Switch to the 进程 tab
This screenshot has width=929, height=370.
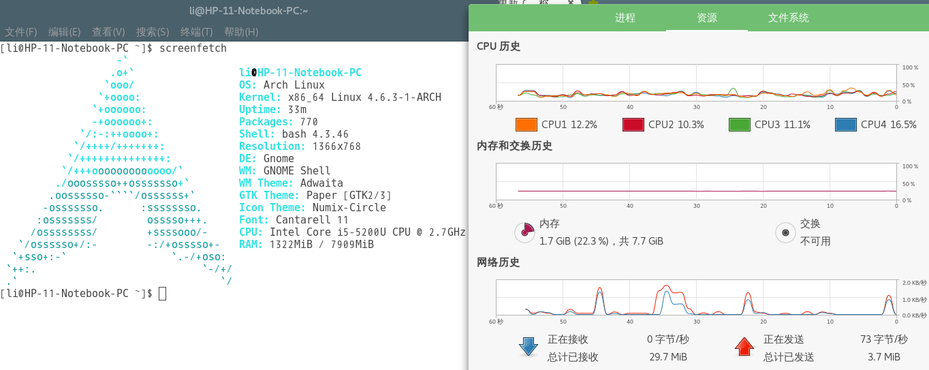[625, 18]
